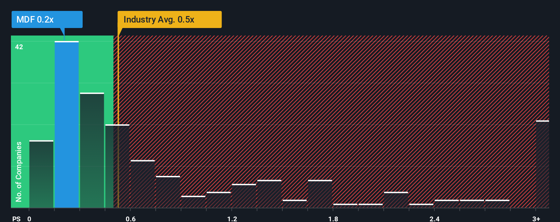Click the PS axis label

tap(16, 219)
